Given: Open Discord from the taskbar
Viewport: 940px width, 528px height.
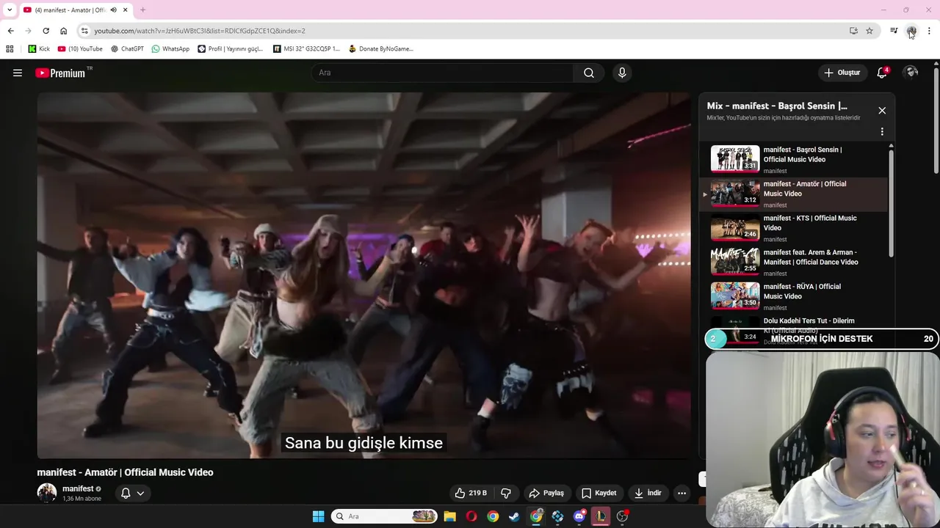Looking at the screenshot, I should point(579,516).
